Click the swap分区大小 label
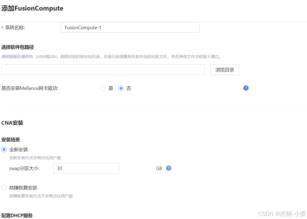This screenshot has width=307, height=219. tap(25, 168)
